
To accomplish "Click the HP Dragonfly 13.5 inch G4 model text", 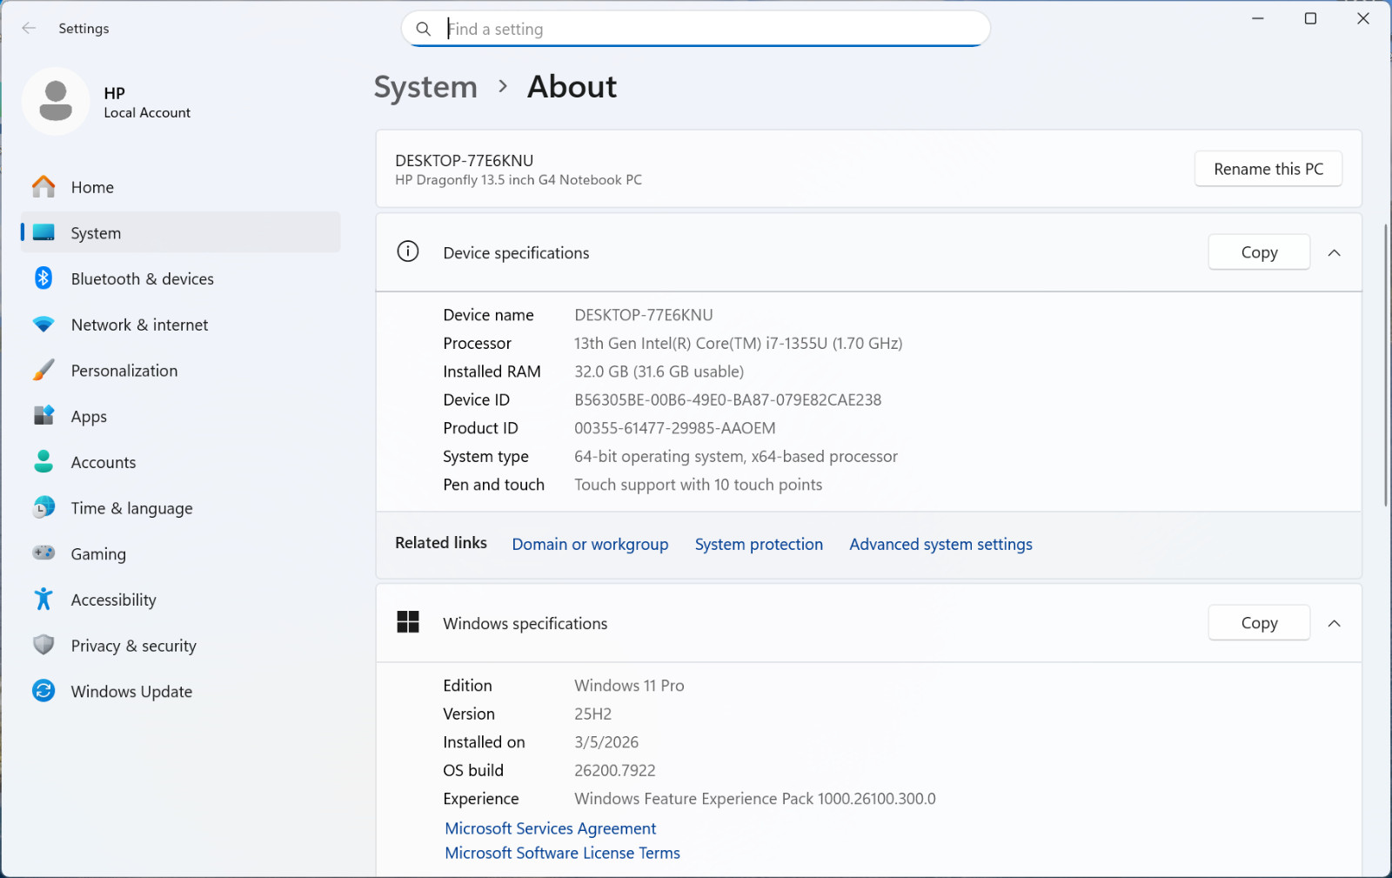I will point(519,180).
